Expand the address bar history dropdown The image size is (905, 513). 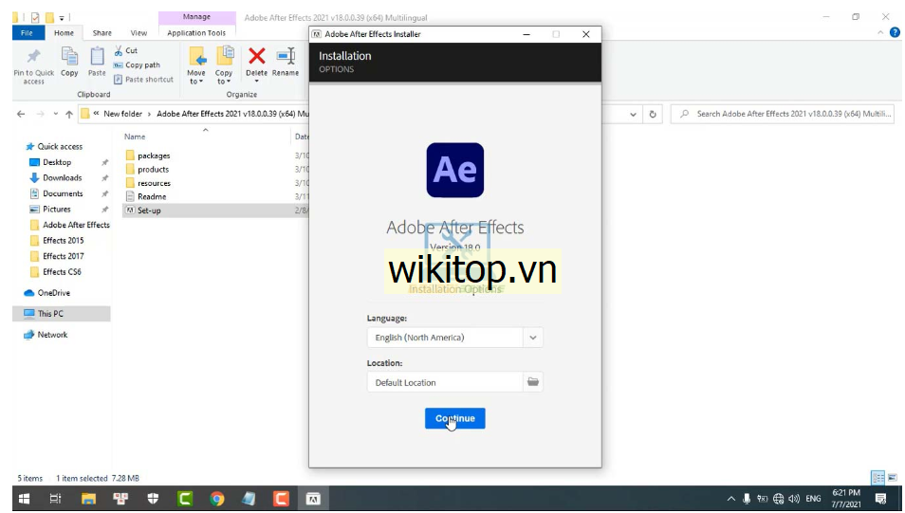633,114
